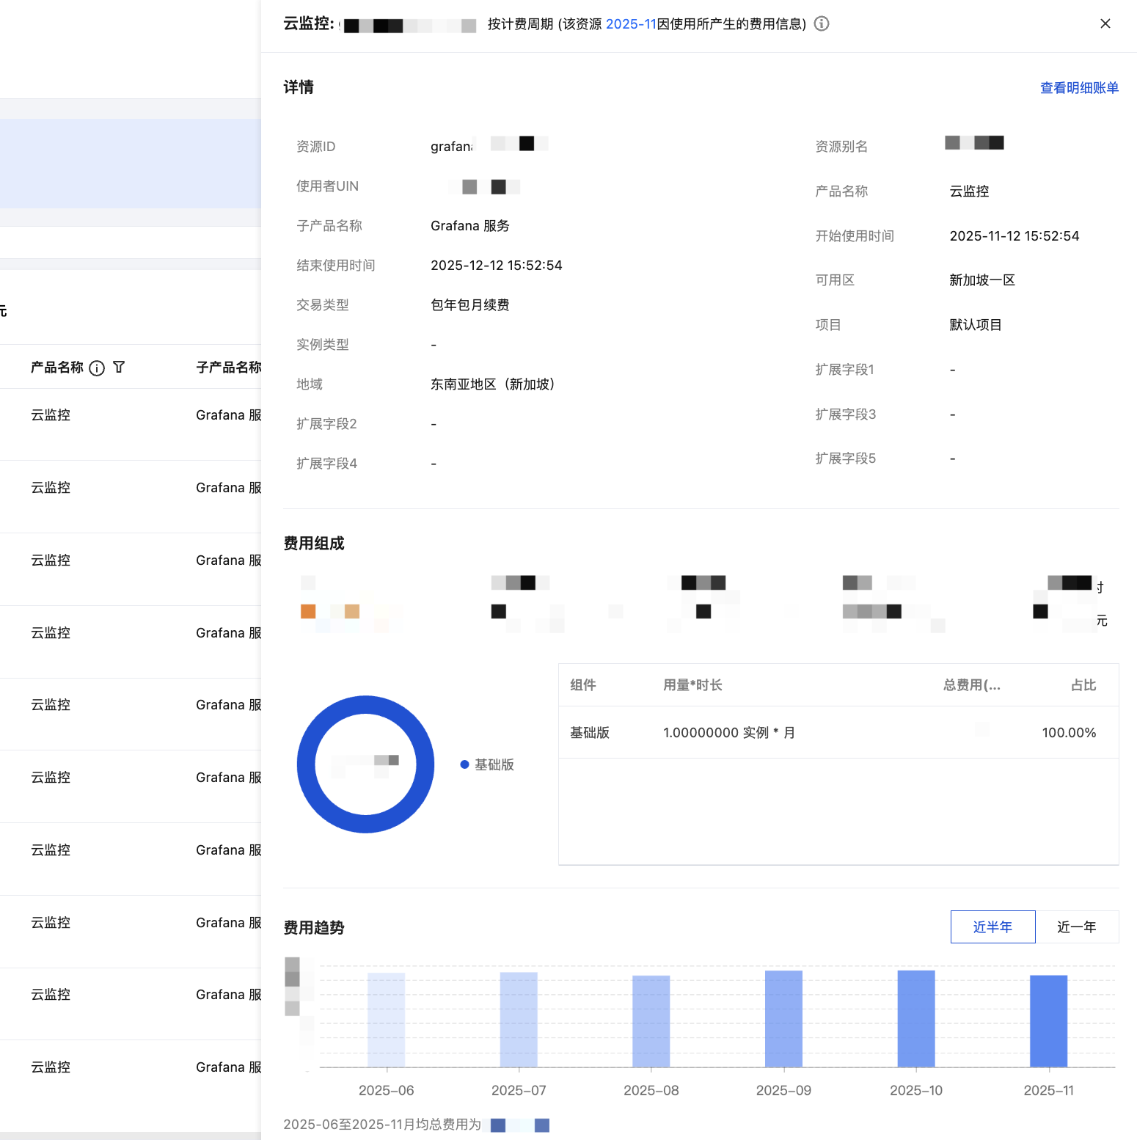This screenshot has height=1140, width=1137.
Task: Click the usage value 1.00000000 实例 * 月
Action: tap(728, 732)
